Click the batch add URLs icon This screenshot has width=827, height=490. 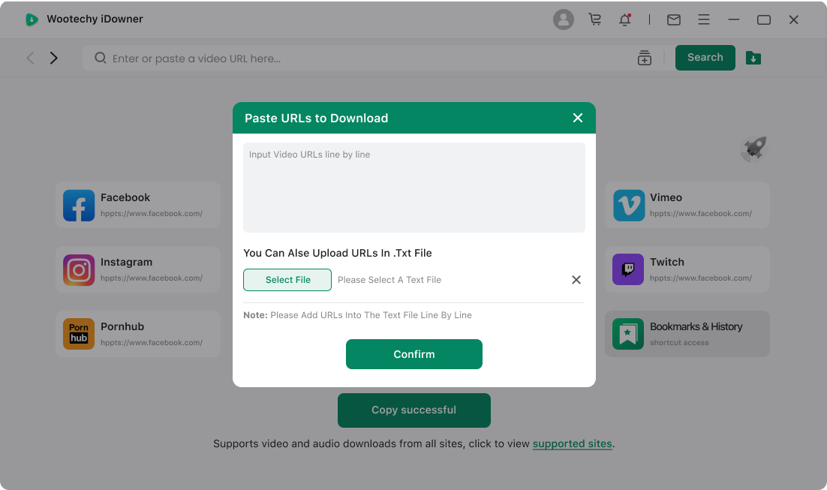click(645, 58)
